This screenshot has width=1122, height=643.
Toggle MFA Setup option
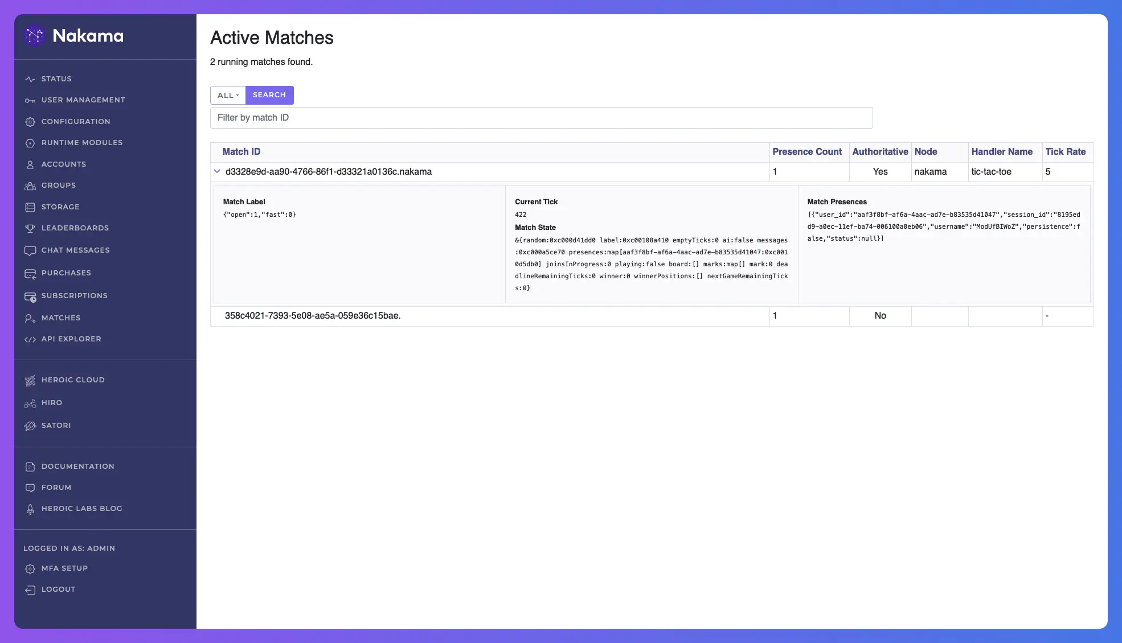pos(65,568)
